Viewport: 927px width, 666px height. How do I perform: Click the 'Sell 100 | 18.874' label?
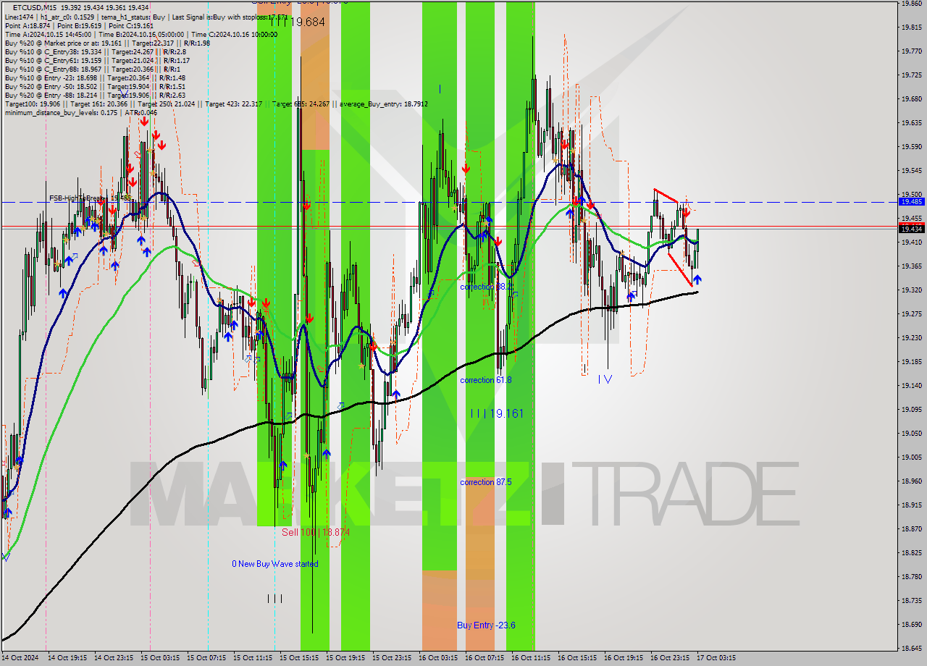coord(316,532)
